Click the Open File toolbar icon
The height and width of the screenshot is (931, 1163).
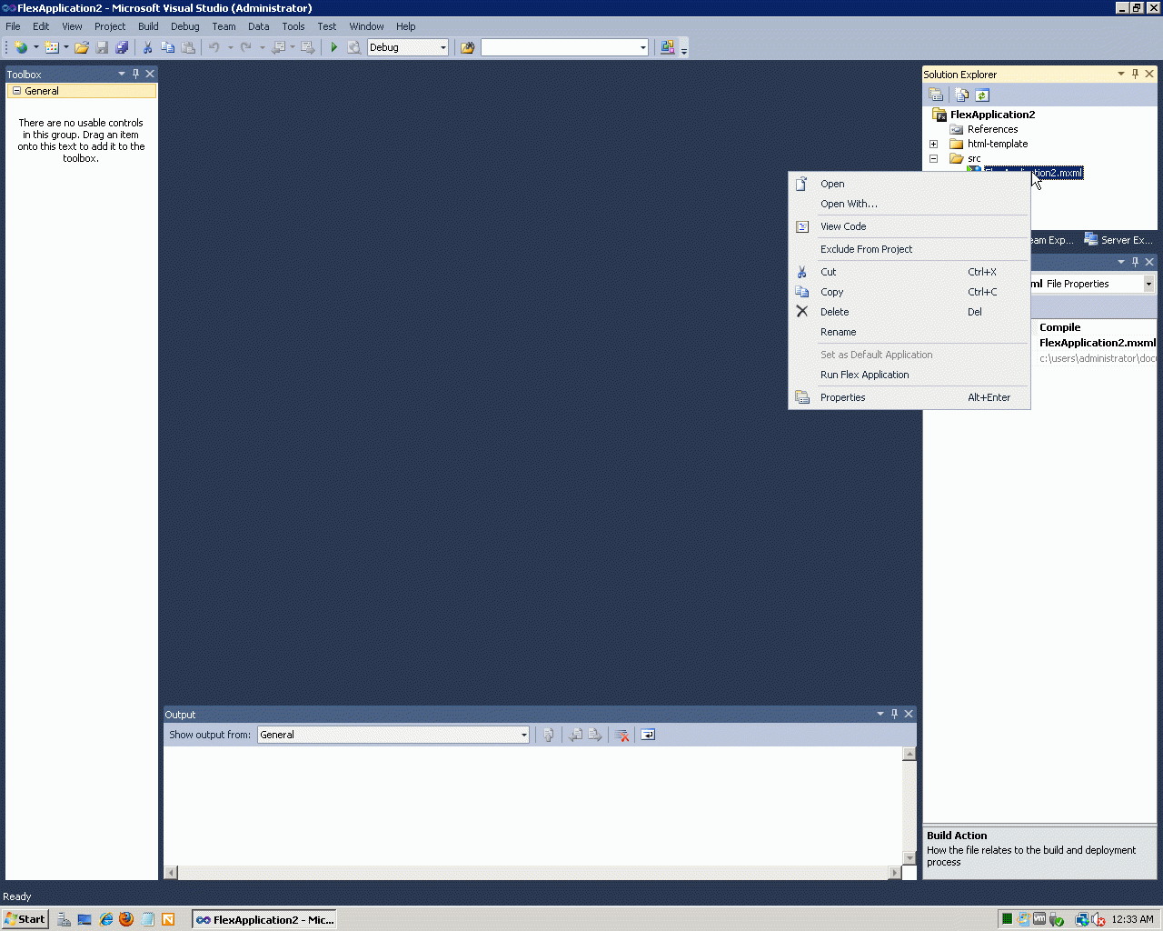point(82,47)
